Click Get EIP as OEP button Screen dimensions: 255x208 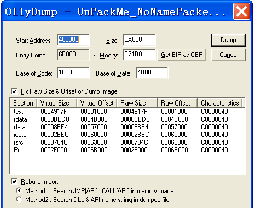[x=182, y=55]
